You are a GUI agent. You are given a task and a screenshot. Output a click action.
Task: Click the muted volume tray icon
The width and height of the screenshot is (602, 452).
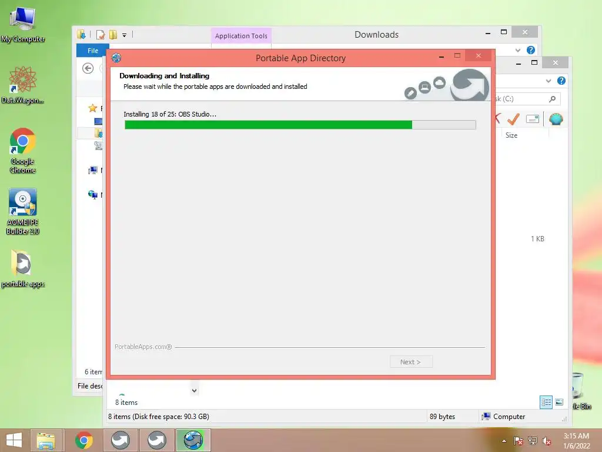(547, 441)
